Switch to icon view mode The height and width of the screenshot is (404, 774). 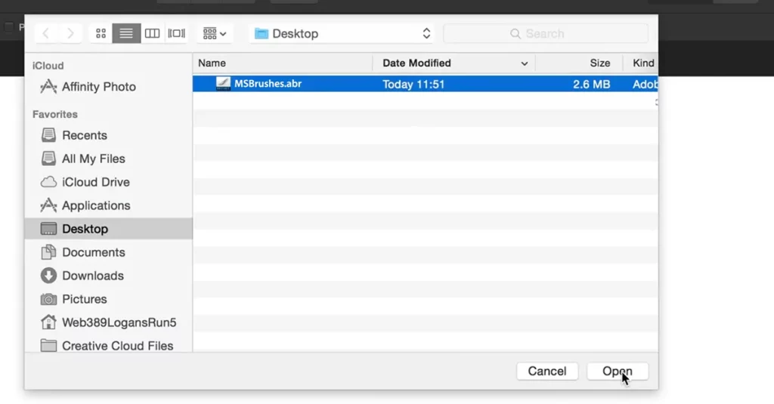click(x=101, y=33)
